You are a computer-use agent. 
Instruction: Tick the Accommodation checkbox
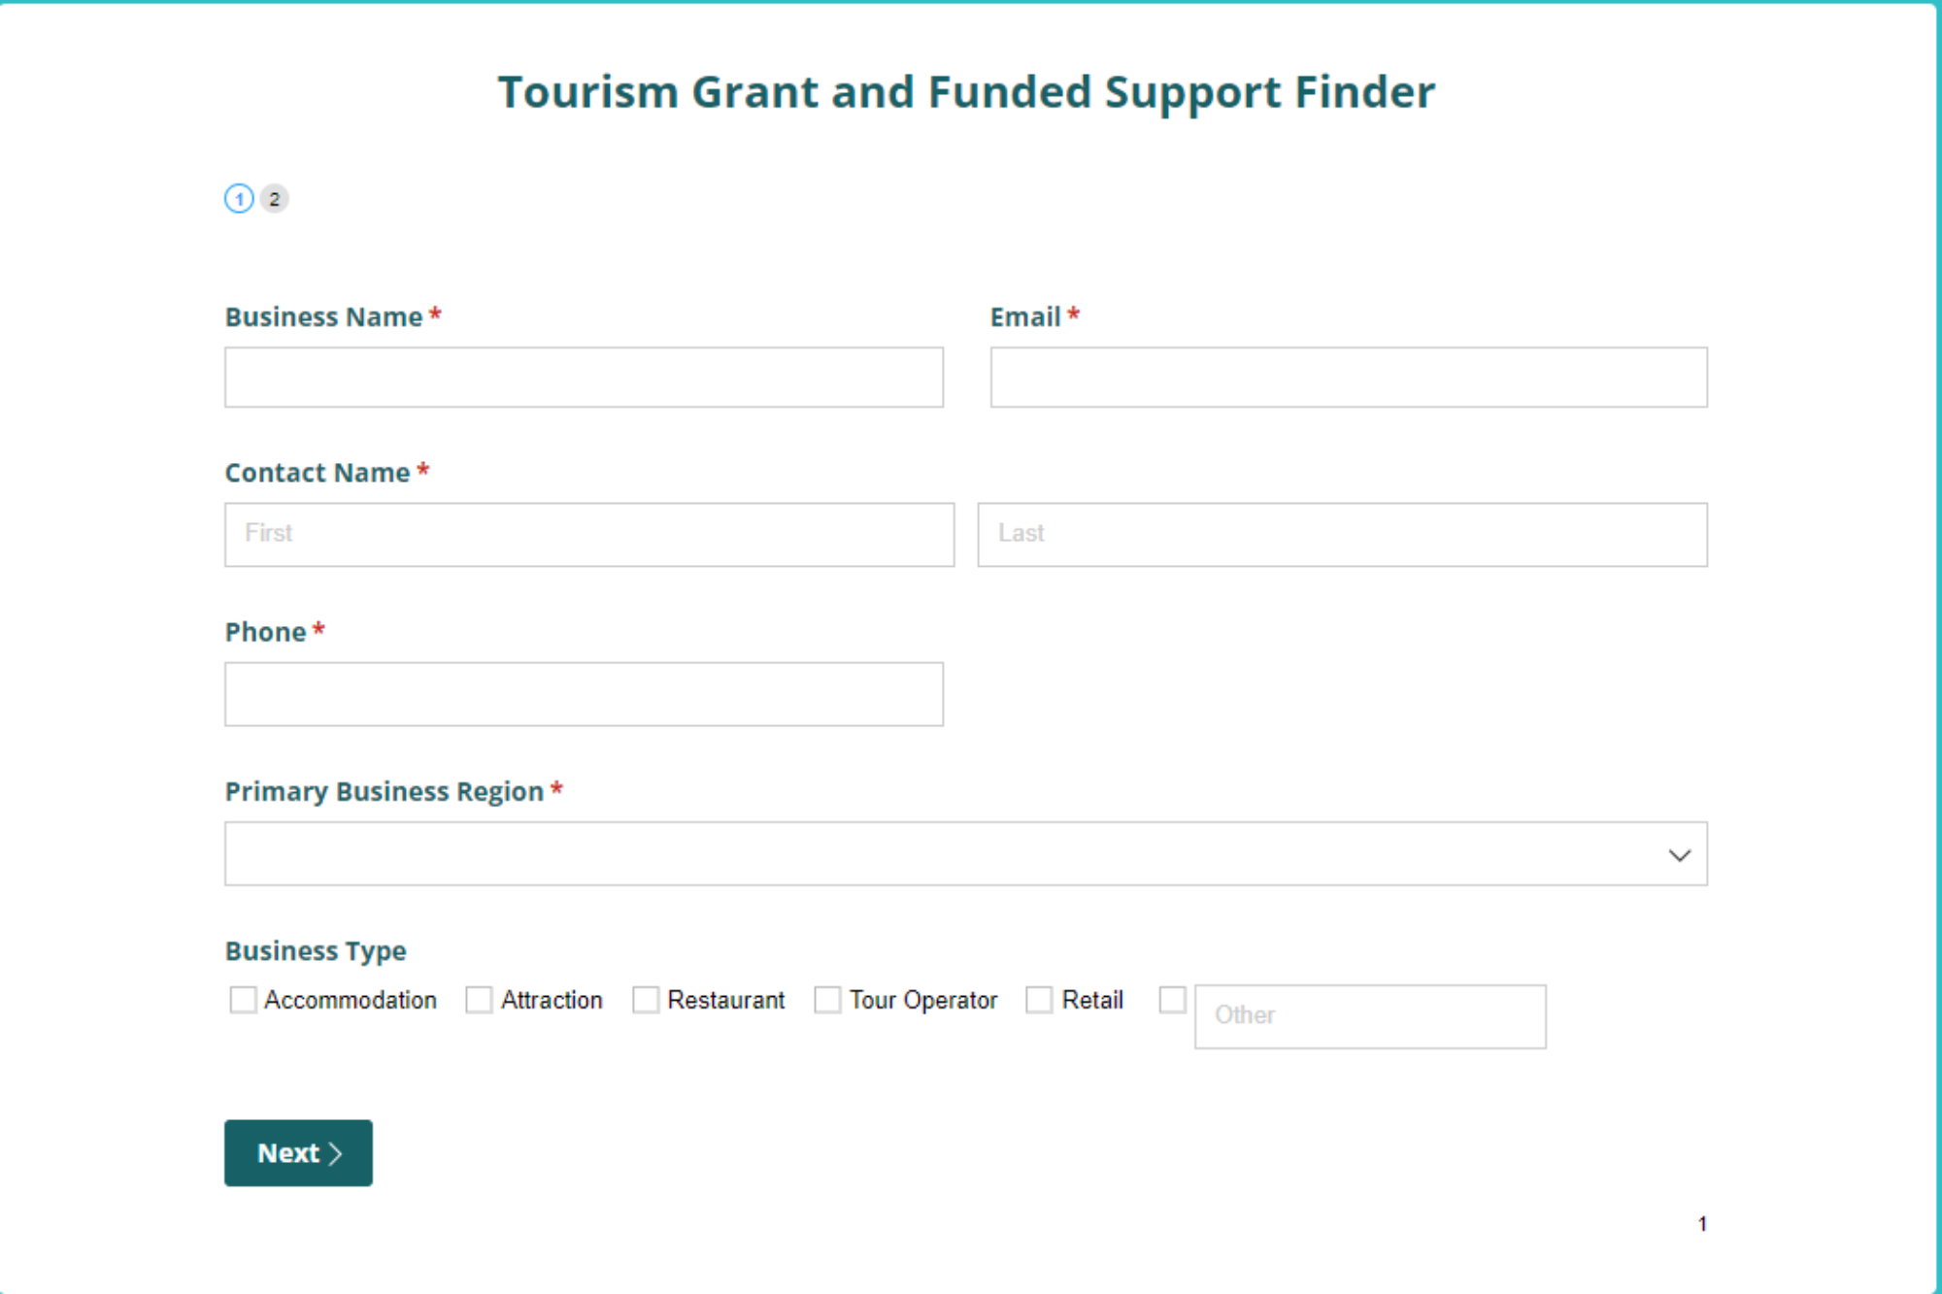pos(243,1000)
